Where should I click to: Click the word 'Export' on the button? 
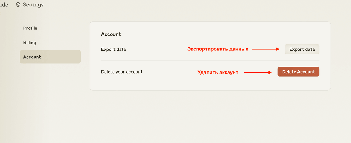point(296,50)
